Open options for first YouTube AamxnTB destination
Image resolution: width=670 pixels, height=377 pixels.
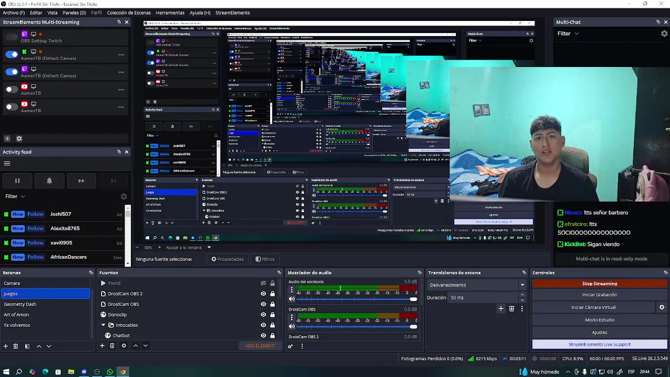point(121,90)
